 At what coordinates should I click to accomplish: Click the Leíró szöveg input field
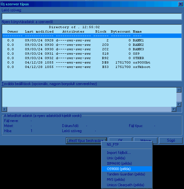click(92, 16)
